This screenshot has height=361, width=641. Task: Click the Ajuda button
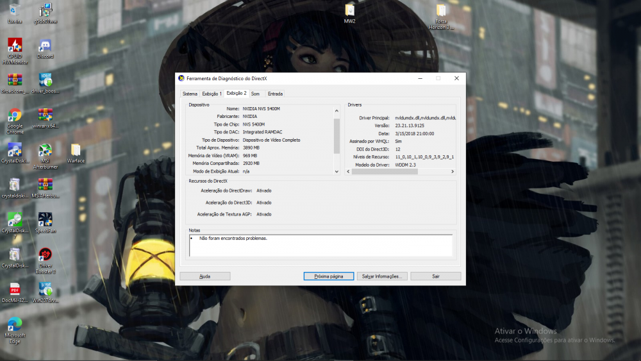tap(205, 276)
